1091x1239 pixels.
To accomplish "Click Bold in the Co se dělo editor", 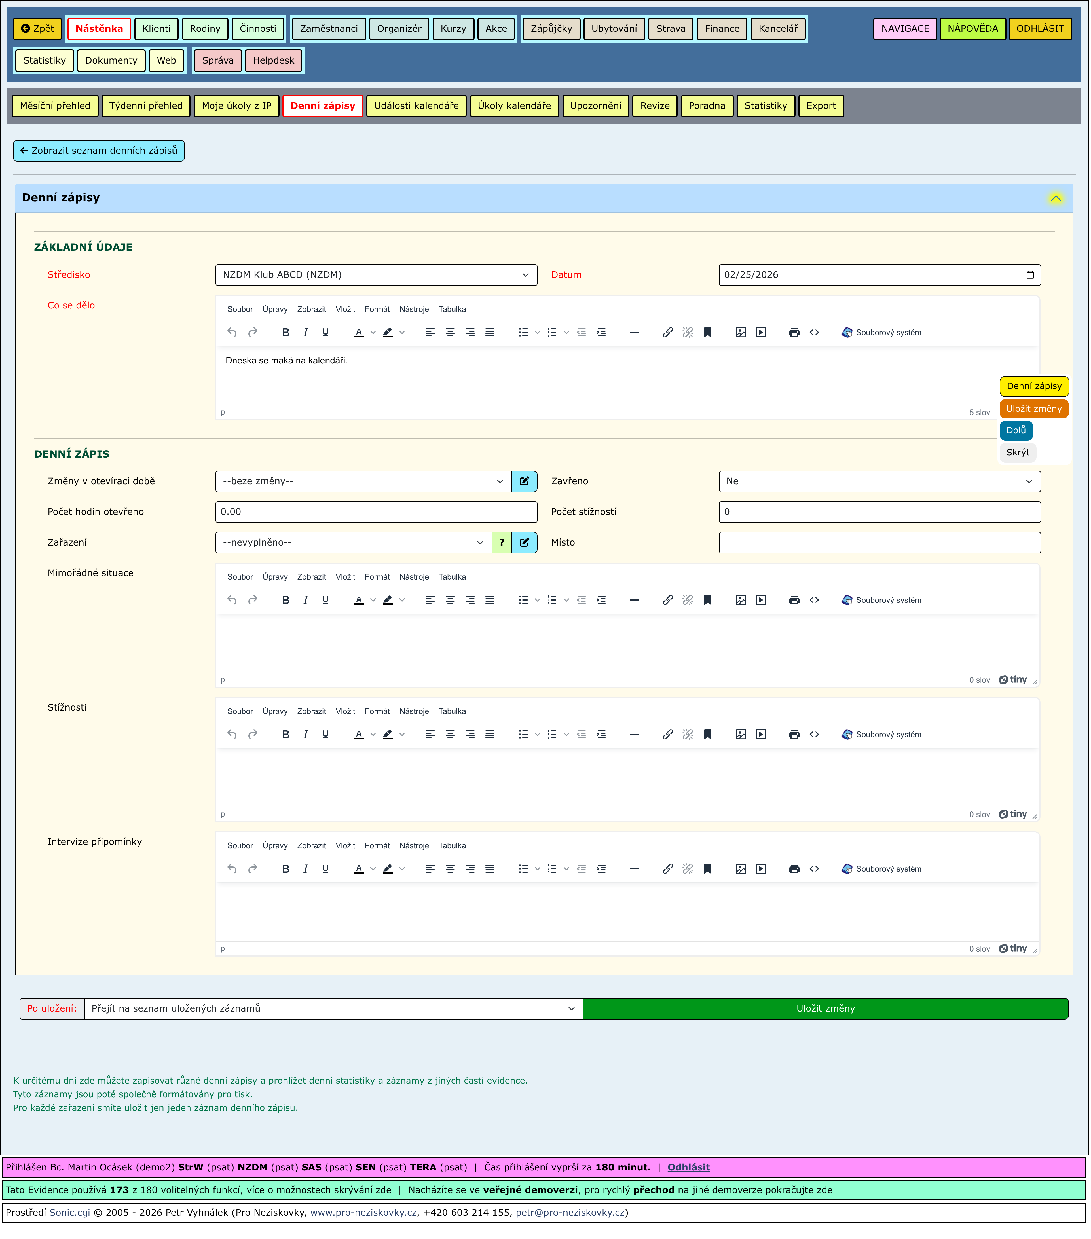I will pos(286,333).
